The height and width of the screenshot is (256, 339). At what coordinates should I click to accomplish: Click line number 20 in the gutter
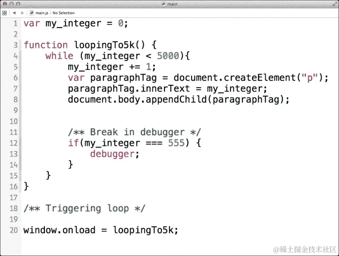click(14, 230)
